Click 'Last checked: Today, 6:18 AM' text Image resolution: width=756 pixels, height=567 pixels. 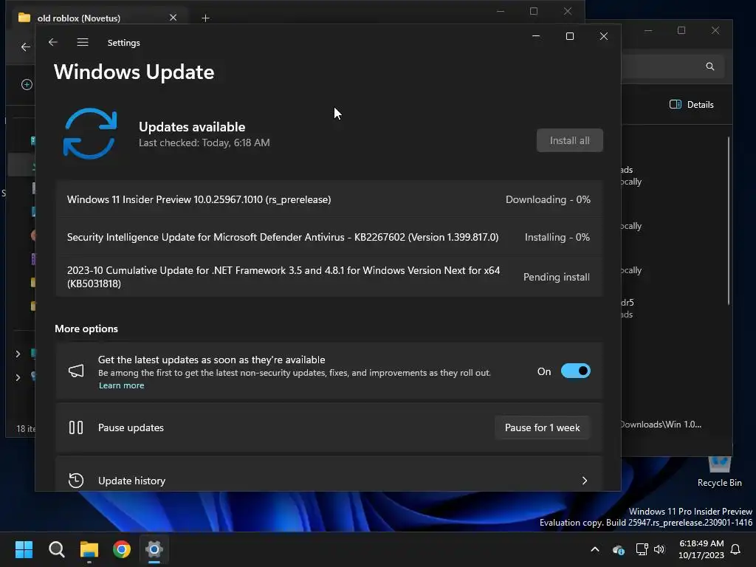pos(205,142)
